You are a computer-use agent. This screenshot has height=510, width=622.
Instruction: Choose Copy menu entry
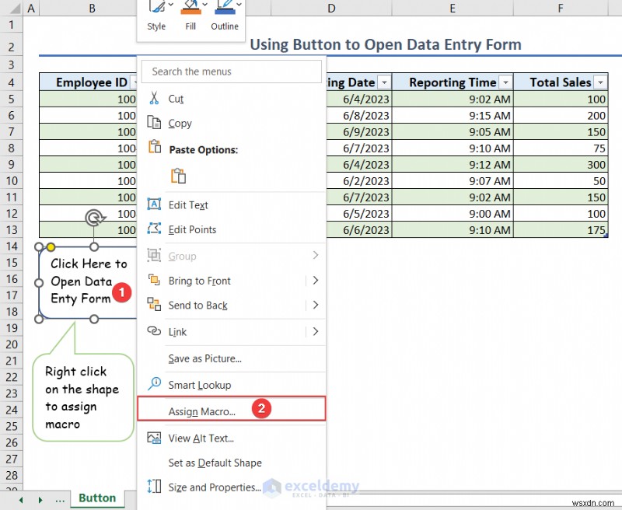coord(231,124)
